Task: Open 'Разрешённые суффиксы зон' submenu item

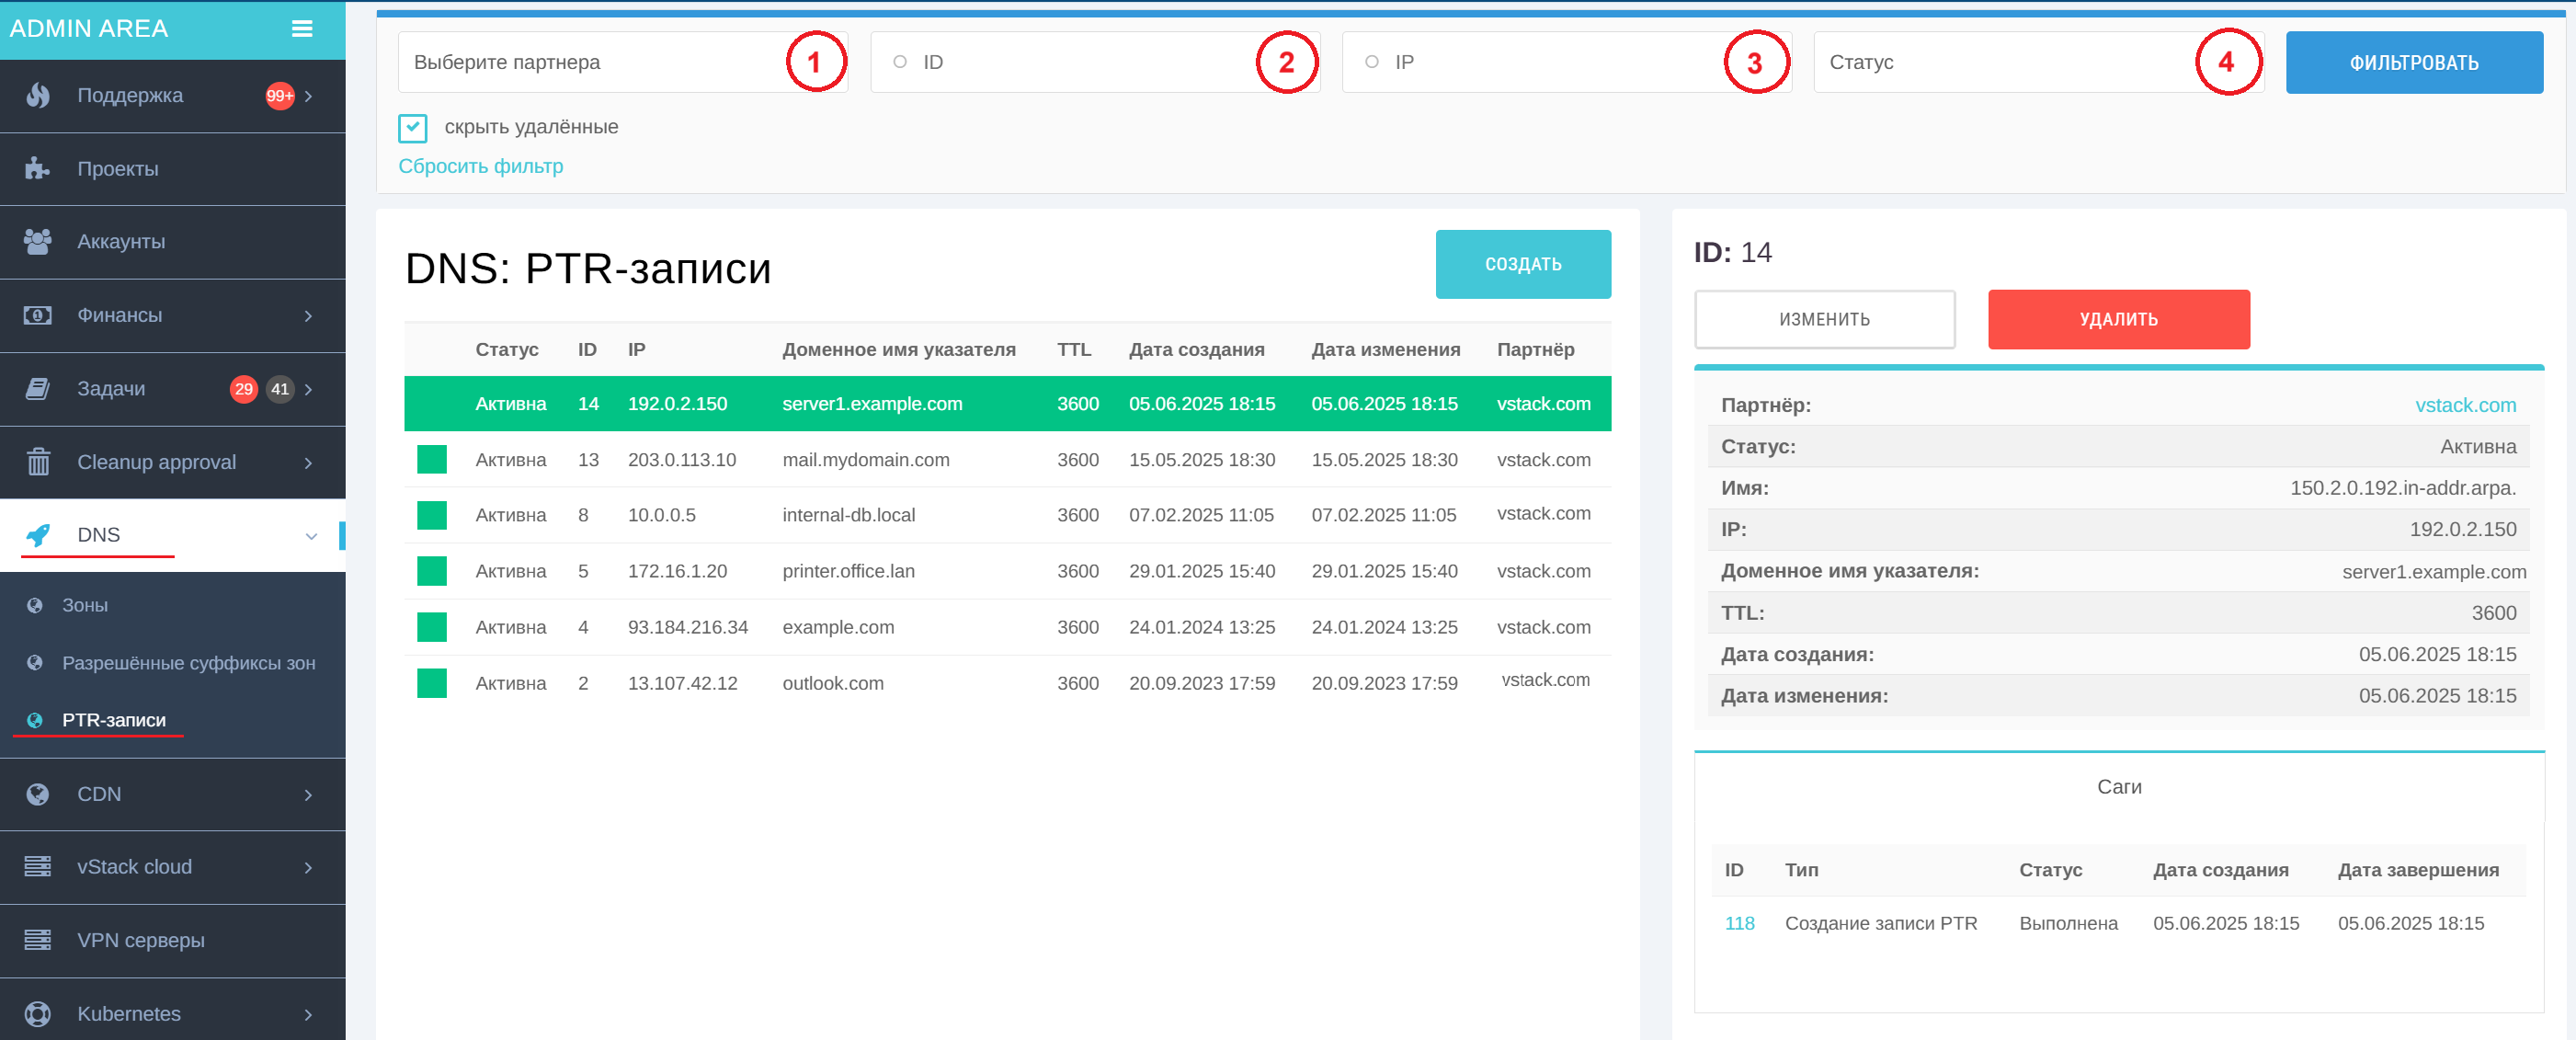Action: click(x=188, y=663)
